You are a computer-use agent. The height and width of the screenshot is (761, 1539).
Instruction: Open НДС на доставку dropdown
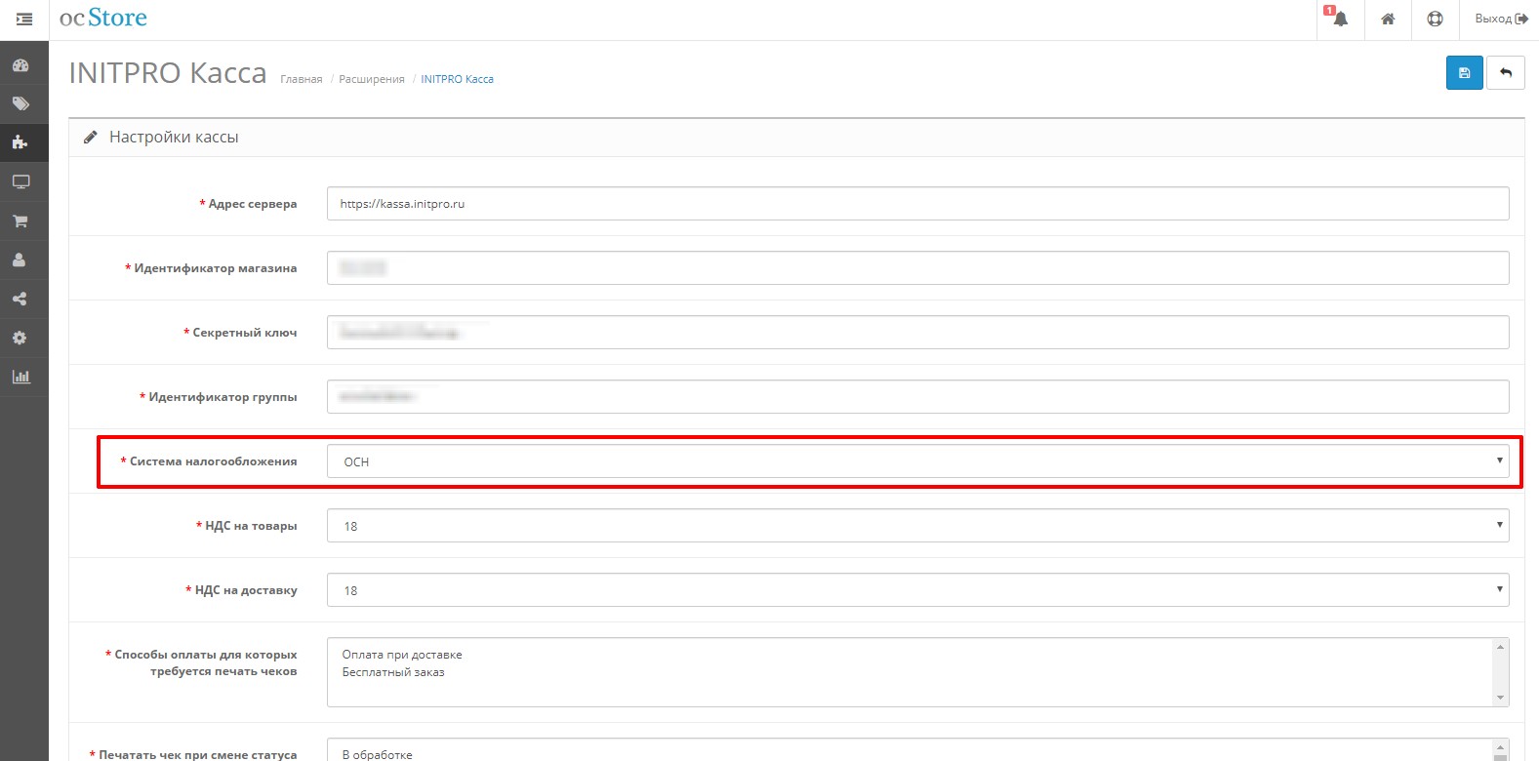click(917, 589)
